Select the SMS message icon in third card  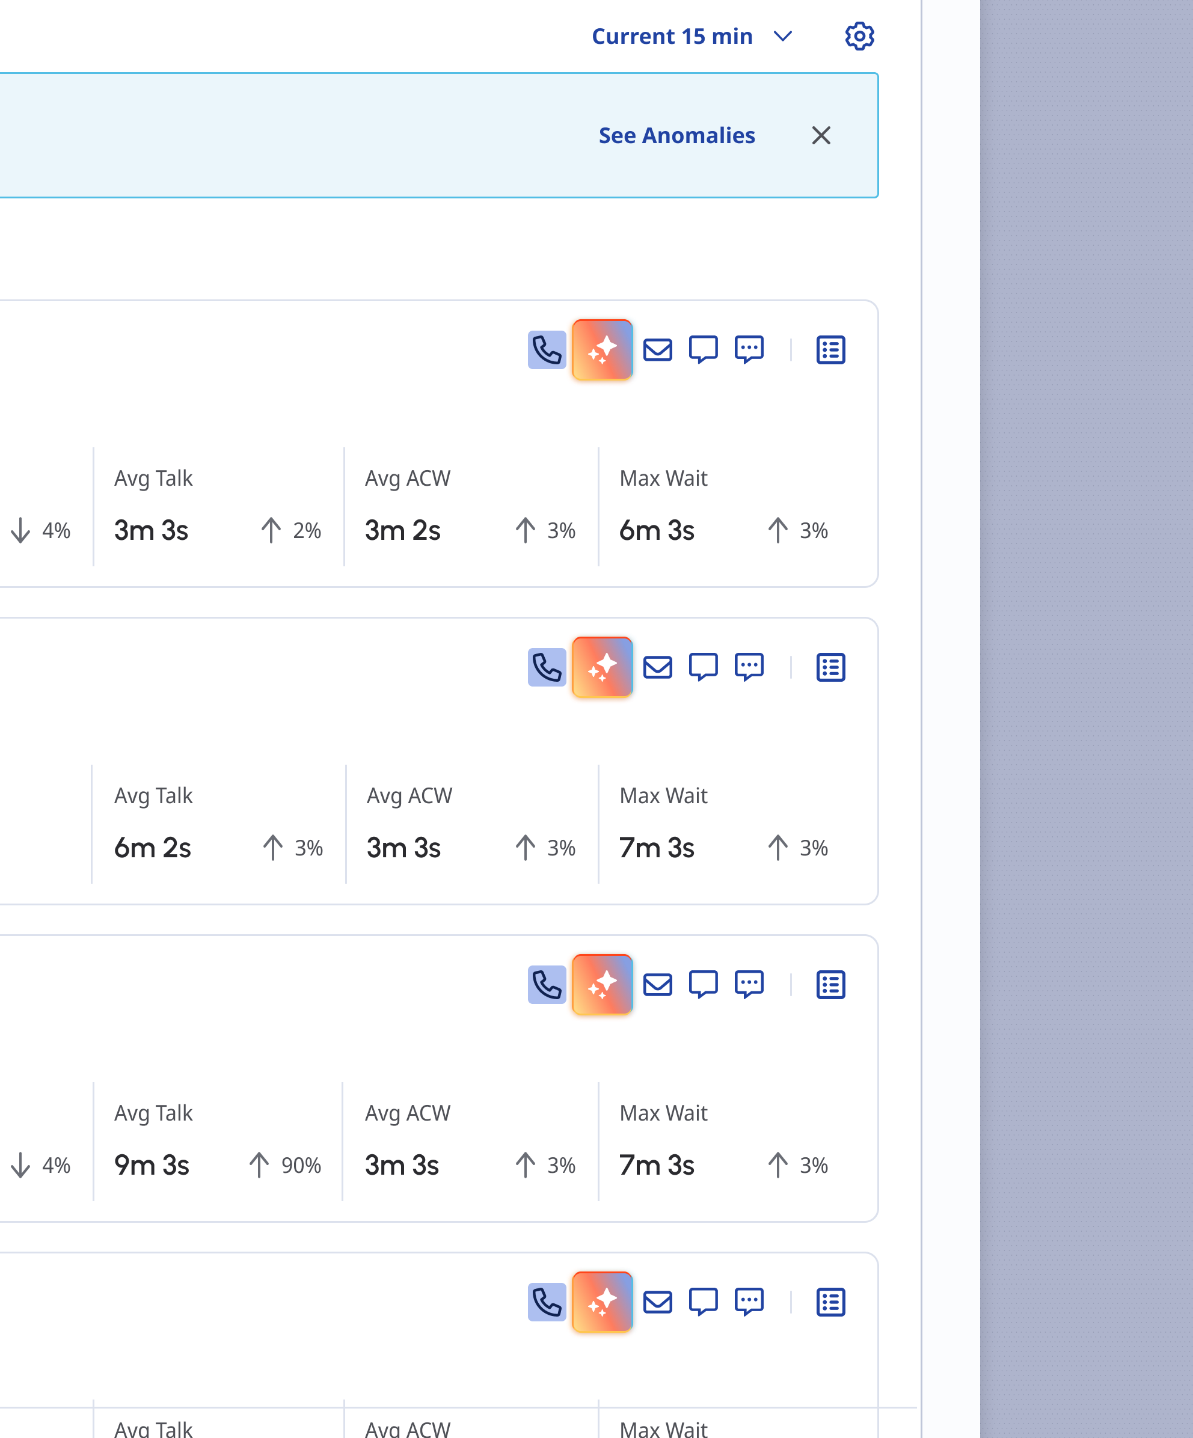pyautogui.click(x=749, y=985)
